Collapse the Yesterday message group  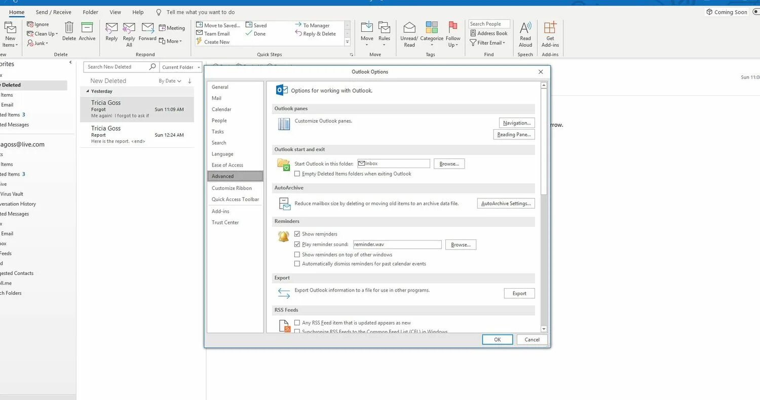pos(87,91)
